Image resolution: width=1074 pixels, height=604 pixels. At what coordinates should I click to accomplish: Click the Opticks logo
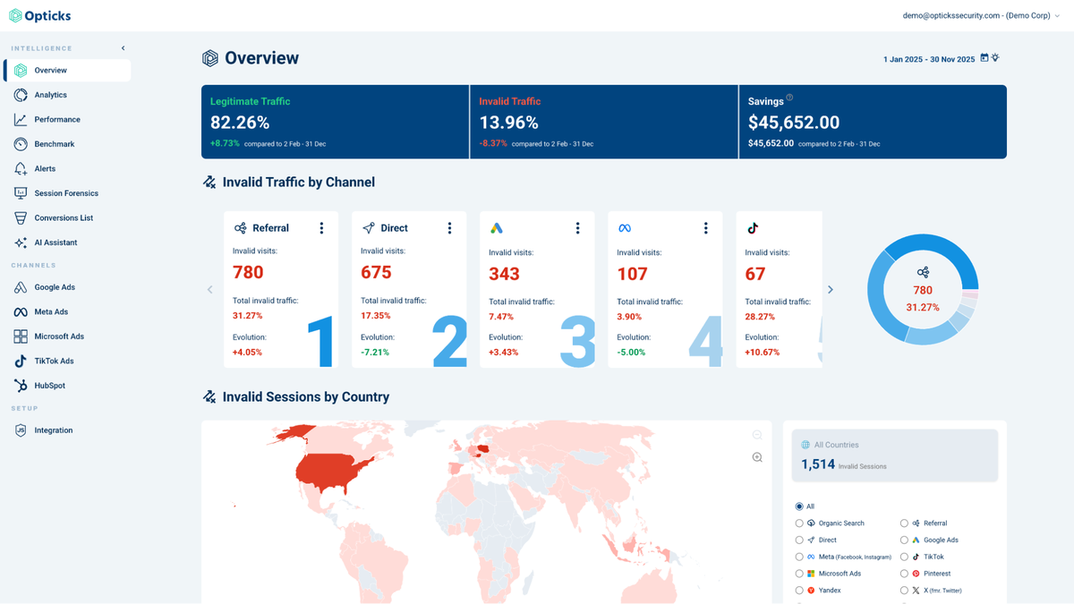(x=39, y=15)
